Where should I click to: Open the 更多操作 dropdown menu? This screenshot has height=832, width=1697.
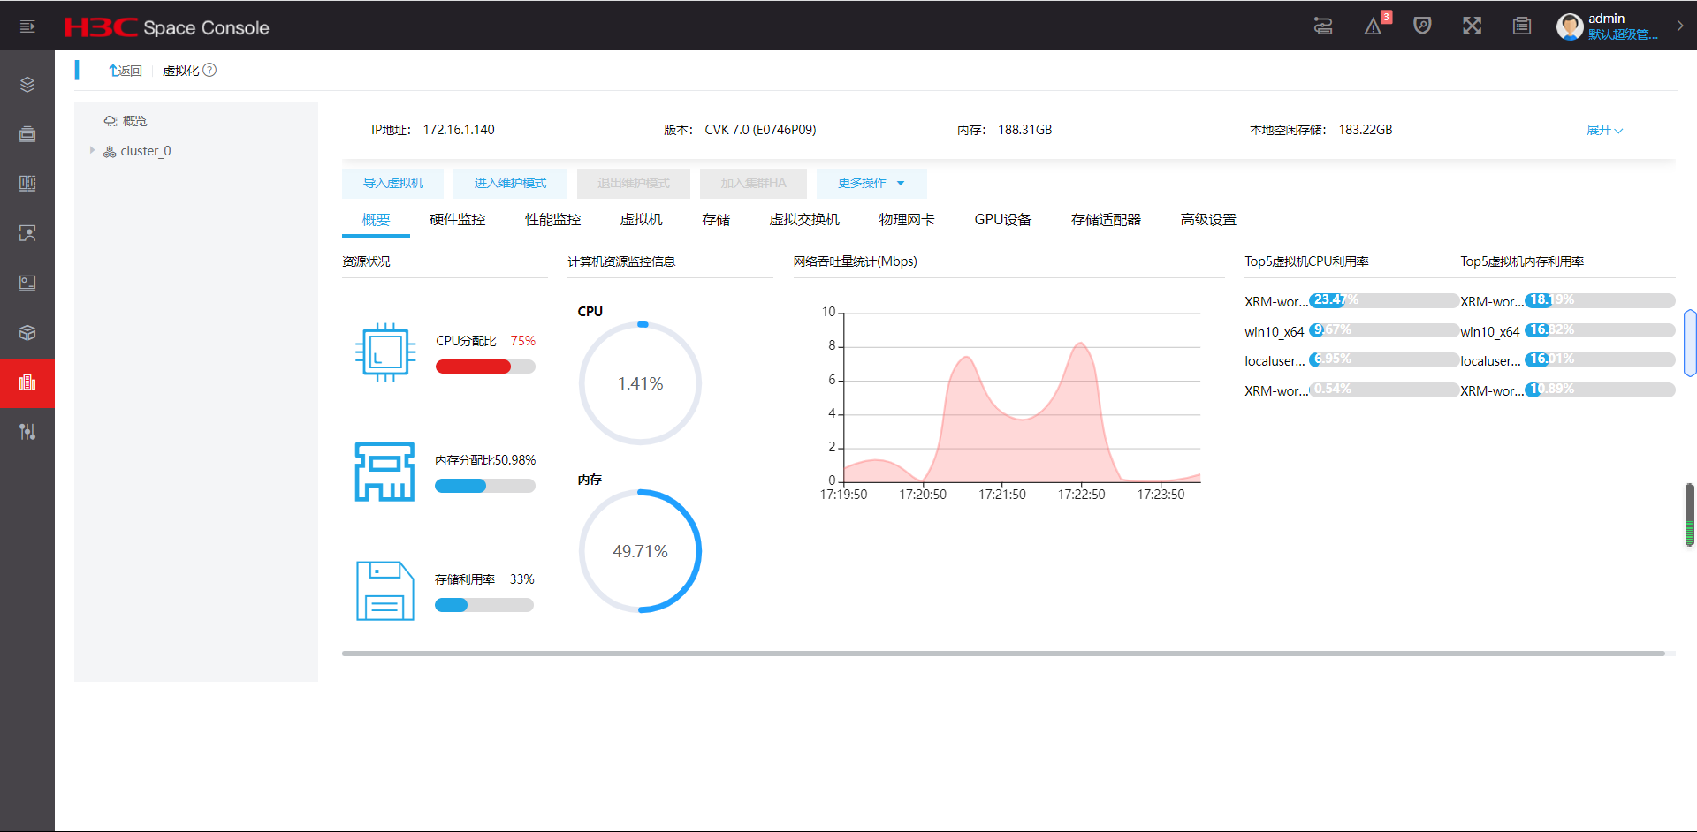tap(871, 183)
